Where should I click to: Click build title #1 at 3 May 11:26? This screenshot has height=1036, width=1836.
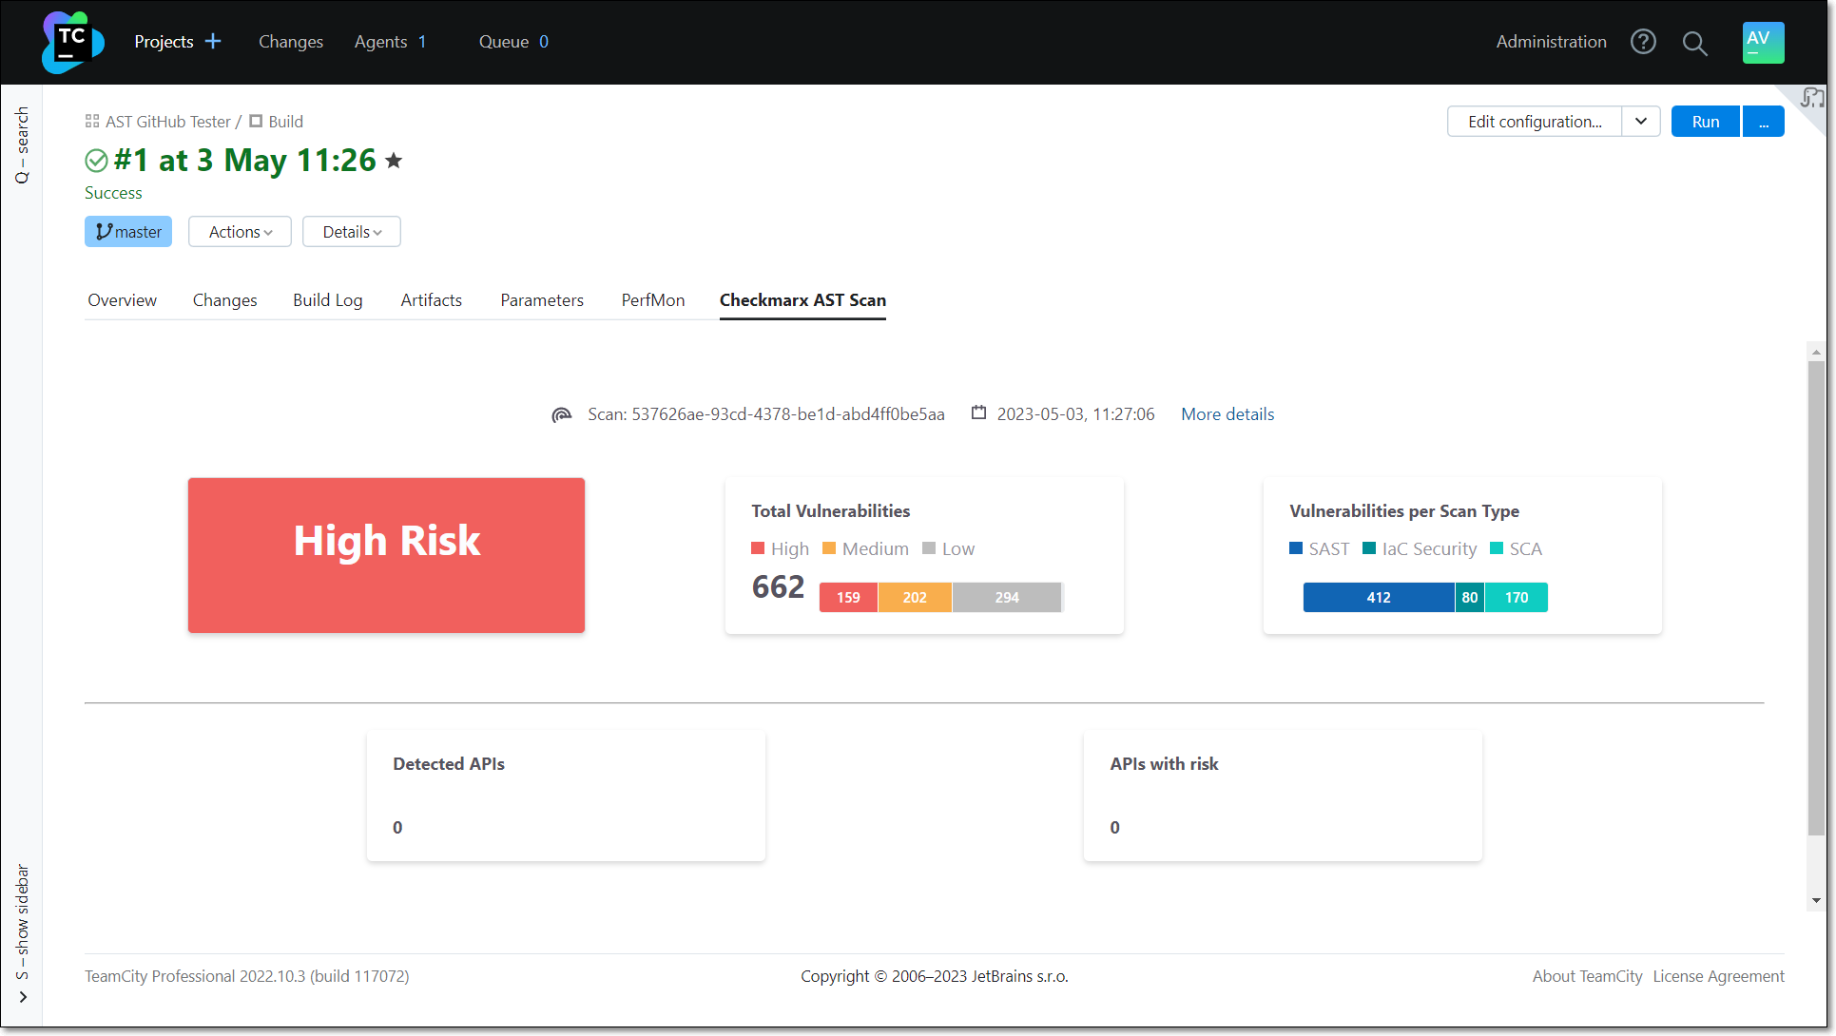pyautogui.click(x=245, y=161)
